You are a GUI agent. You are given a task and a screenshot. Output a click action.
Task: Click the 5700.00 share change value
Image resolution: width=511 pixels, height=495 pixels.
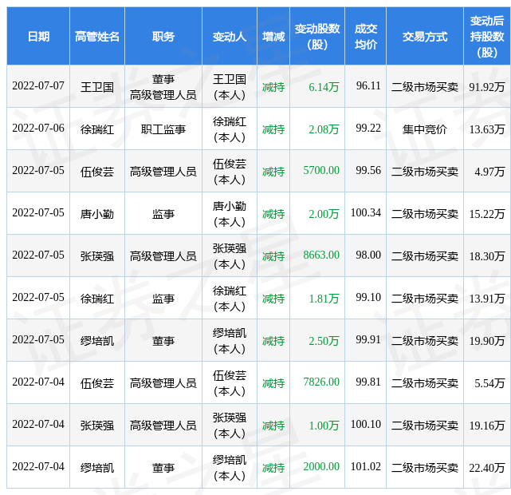(321, 170)
